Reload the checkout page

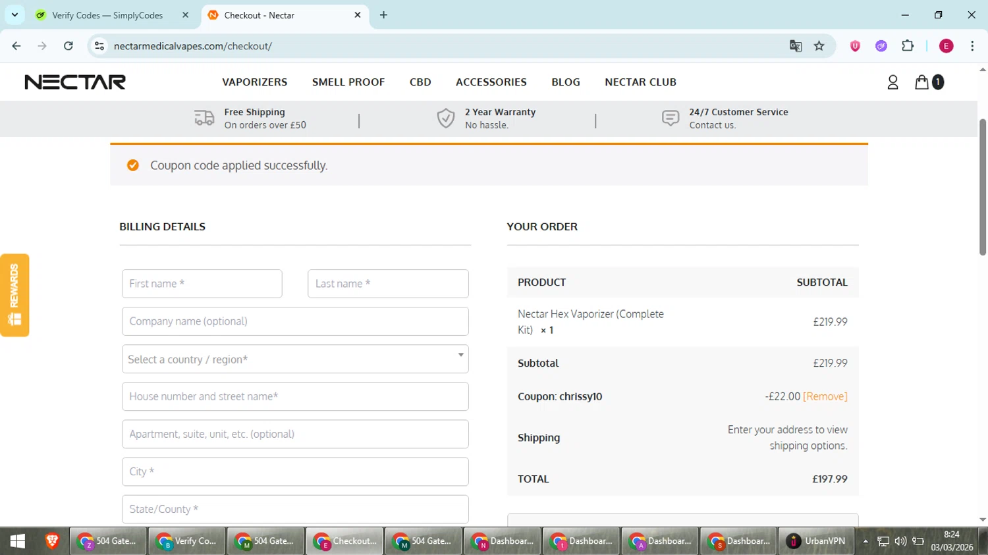pos(69,46)
